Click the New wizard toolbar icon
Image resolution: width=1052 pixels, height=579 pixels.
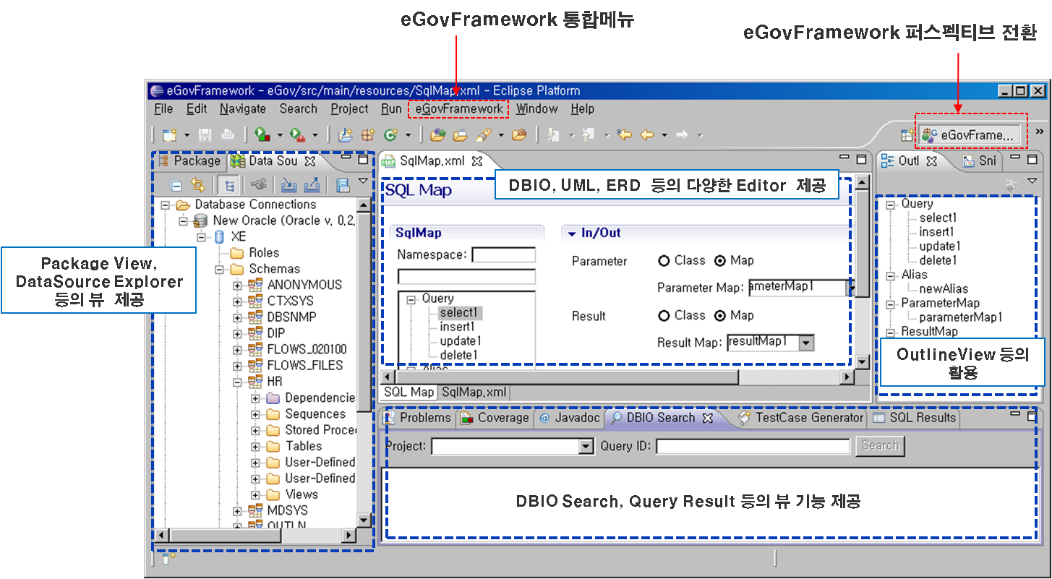coord(168,135)
